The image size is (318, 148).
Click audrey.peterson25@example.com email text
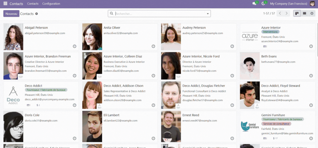point(203,33)
